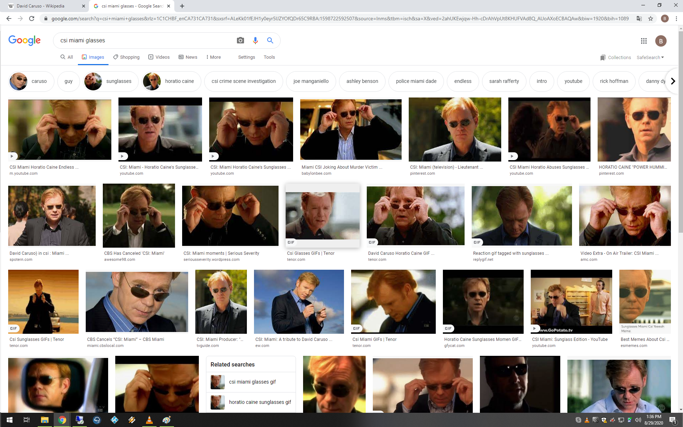The width and height of the screenshot is (683, 427).
Task: Select the ashley benson chip
Action: pyautogui.click(x=362, y=81)
